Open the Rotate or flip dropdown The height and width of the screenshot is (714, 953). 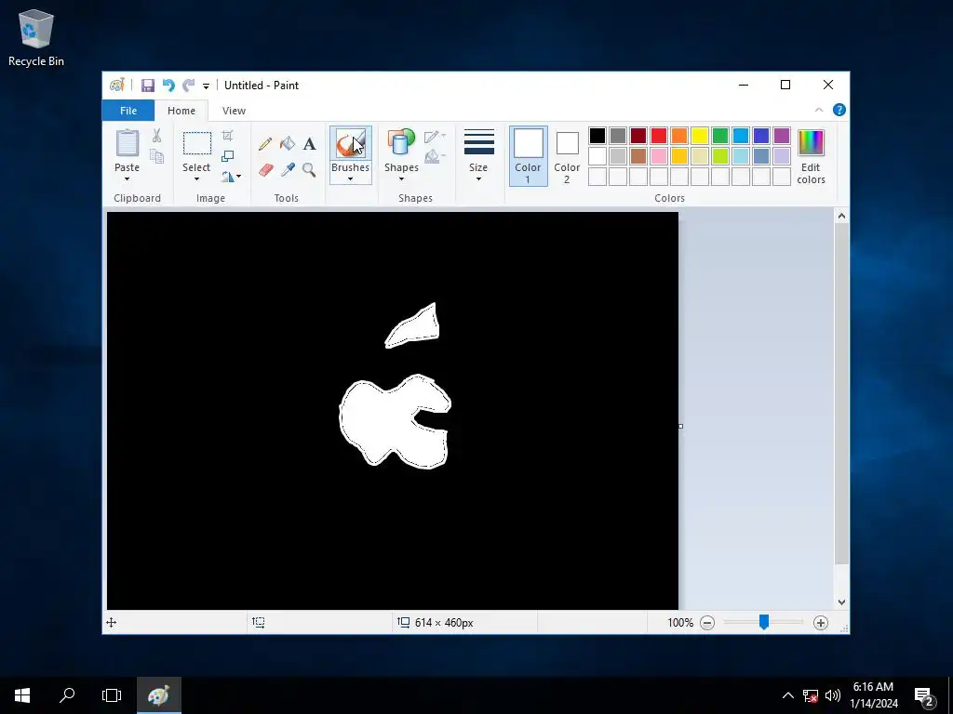click(231, 177)
